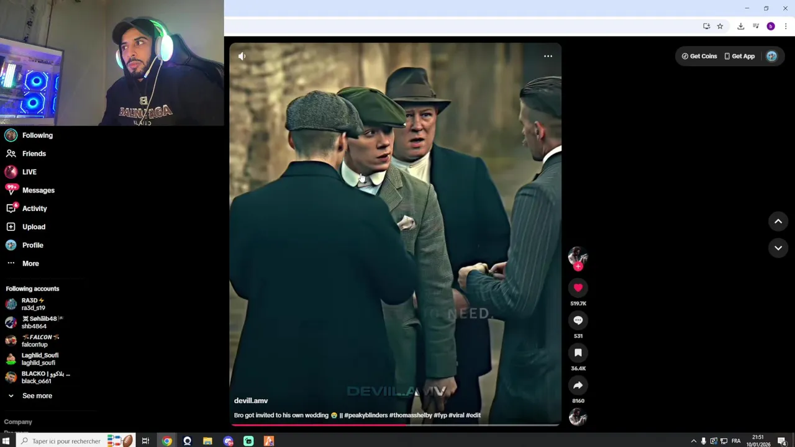Click the #viral hashtag

coord(457,415)
